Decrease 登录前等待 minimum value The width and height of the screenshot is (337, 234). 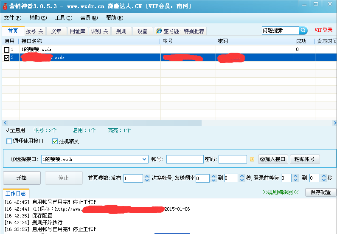[295, 180]
